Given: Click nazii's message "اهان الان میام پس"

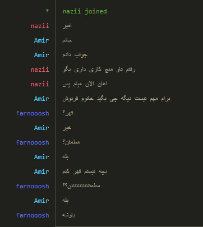Looking at the screenshot, I should coord(85,84).
